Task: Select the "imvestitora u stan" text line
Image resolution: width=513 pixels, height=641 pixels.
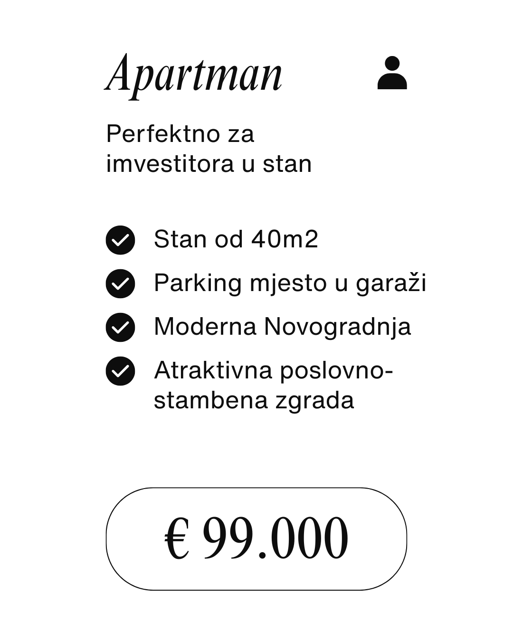Action: coord(209,164)
